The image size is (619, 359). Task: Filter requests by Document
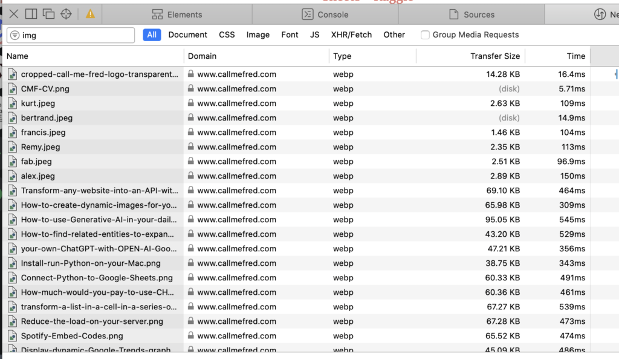pos(187,35)
